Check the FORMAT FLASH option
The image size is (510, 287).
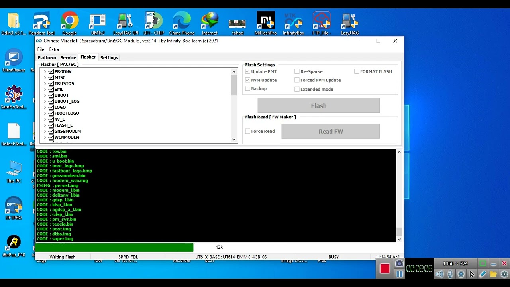pyautogui.click(x=357, y=71)
